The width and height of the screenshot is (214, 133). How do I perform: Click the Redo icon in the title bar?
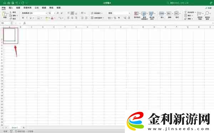pyautogui.click(x=23, y=3)
